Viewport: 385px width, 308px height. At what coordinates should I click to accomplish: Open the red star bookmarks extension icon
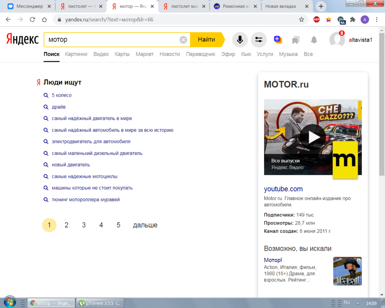[x=328, y=19]
